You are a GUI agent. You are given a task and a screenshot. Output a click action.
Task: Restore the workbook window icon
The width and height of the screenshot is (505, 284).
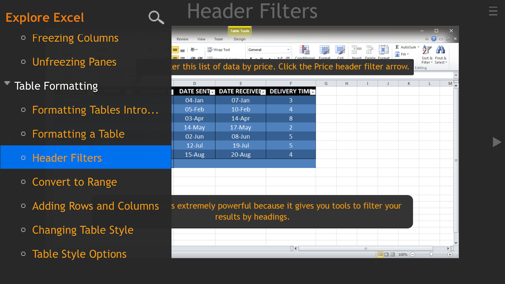[448, 39]
